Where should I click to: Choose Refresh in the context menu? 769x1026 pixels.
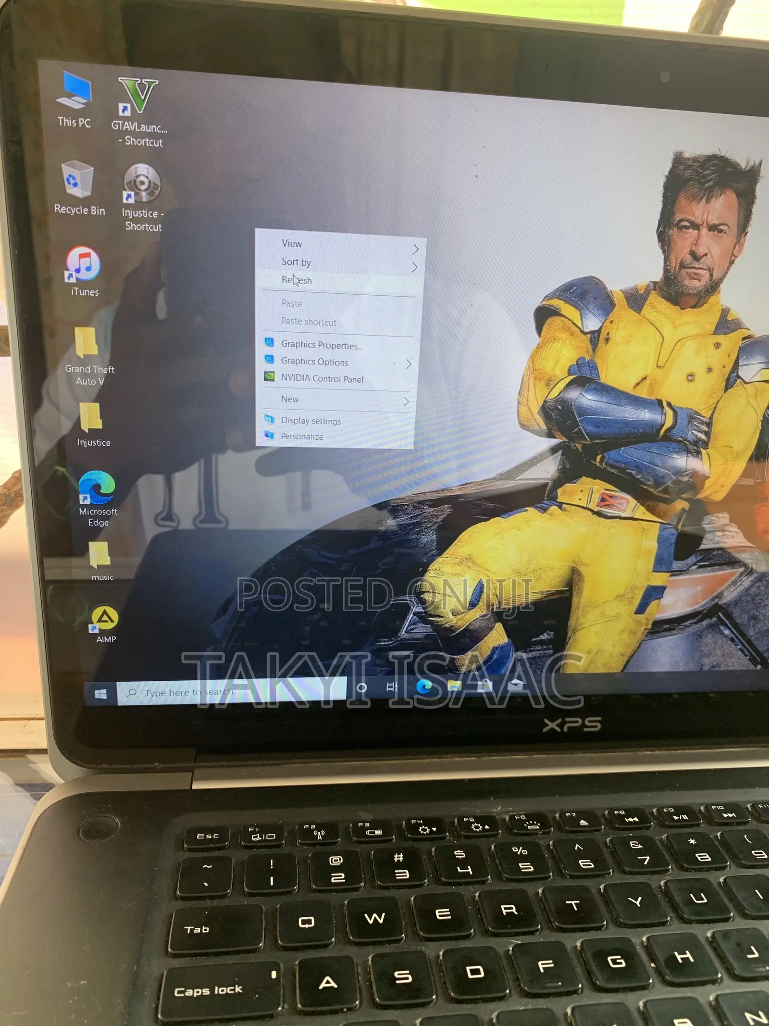point(340,281)
